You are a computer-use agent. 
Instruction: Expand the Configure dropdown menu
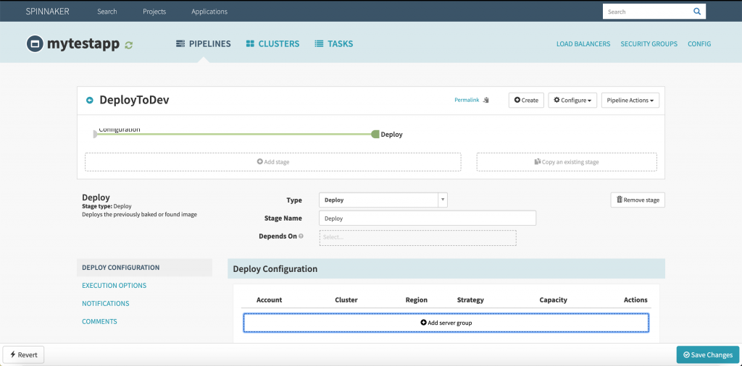point(572,100)
